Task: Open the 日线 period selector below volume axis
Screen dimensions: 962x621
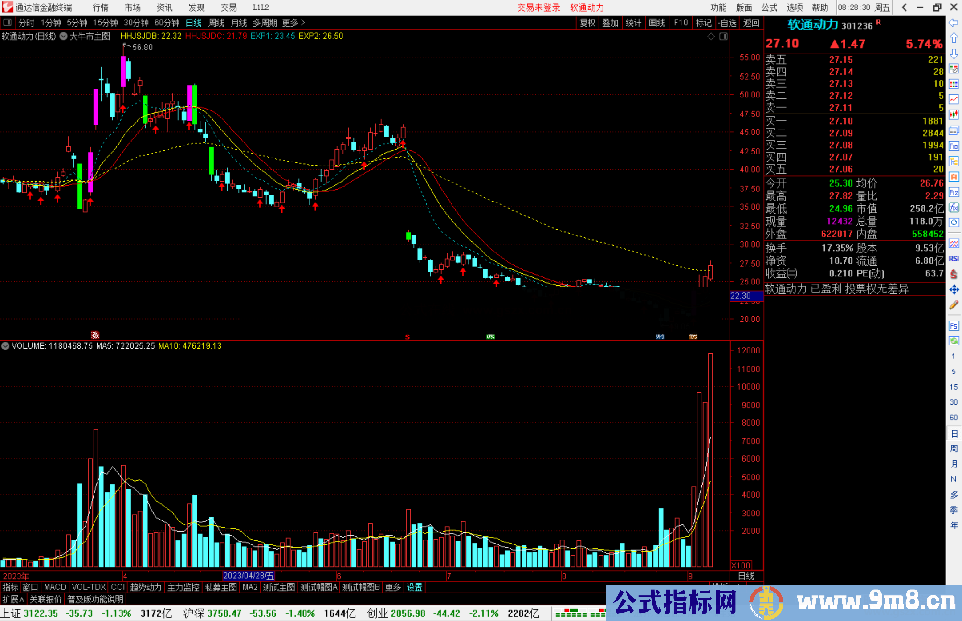Action: point(746,576)
